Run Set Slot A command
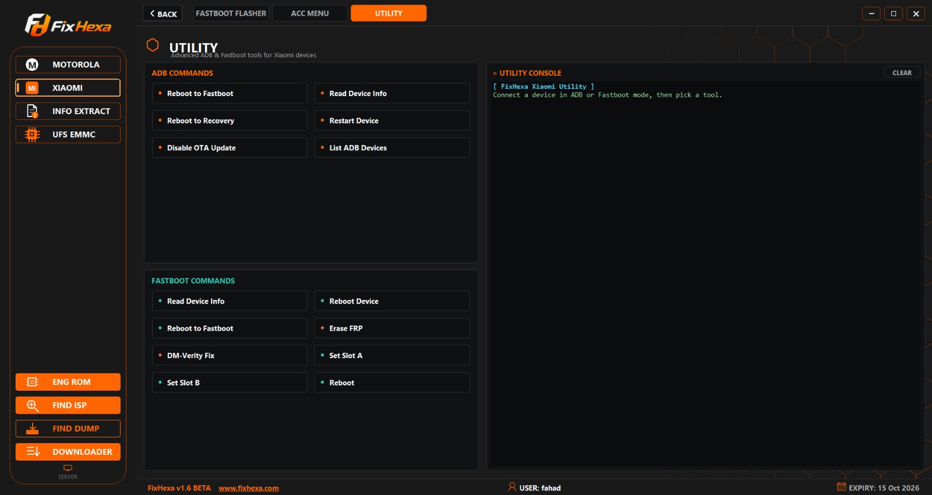The height and width of the screenshot is (495, 932). [x=392, y=355]
